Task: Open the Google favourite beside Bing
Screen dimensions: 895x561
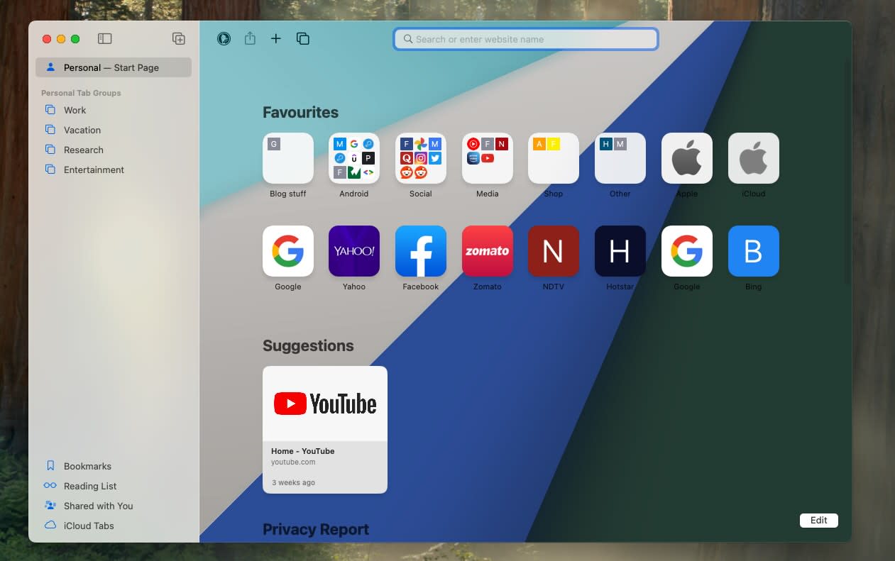Action: [x=687, y=251]
